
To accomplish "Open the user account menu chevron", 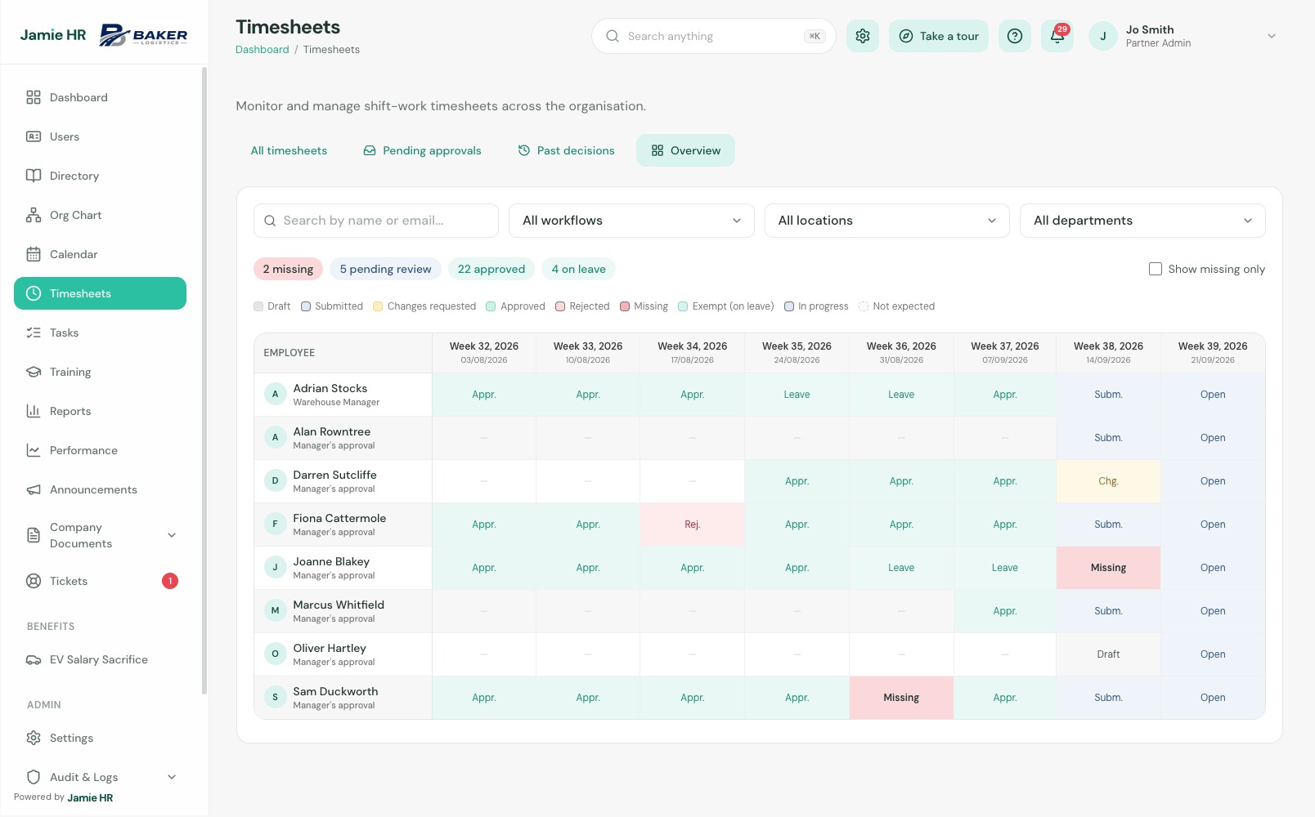I will point(1272,36).
